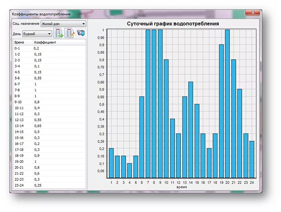Select the 23-24 time row
Screen dimensions: 281x212
pyautogui.click(x=50, y=185)
